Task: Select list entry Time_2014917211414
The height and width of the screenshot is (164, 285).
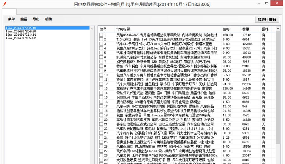Action: [x=21, y=35]
